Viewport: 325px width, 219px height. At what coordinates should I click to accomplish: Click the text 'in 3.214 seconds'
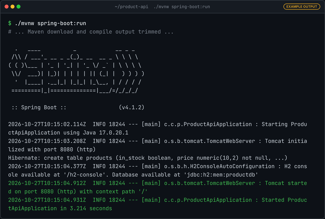click(86, 208)
